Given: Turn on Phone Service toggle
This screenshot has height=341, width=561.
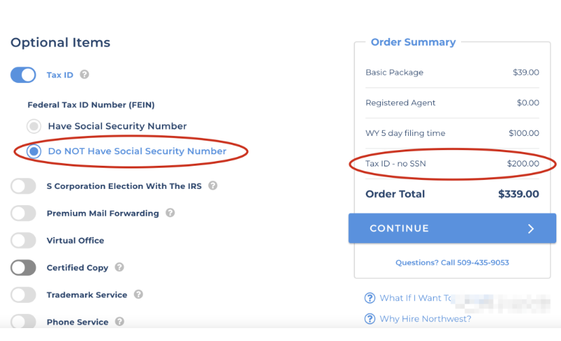Looking at the screenshot, I should click(x=23, y=321).
